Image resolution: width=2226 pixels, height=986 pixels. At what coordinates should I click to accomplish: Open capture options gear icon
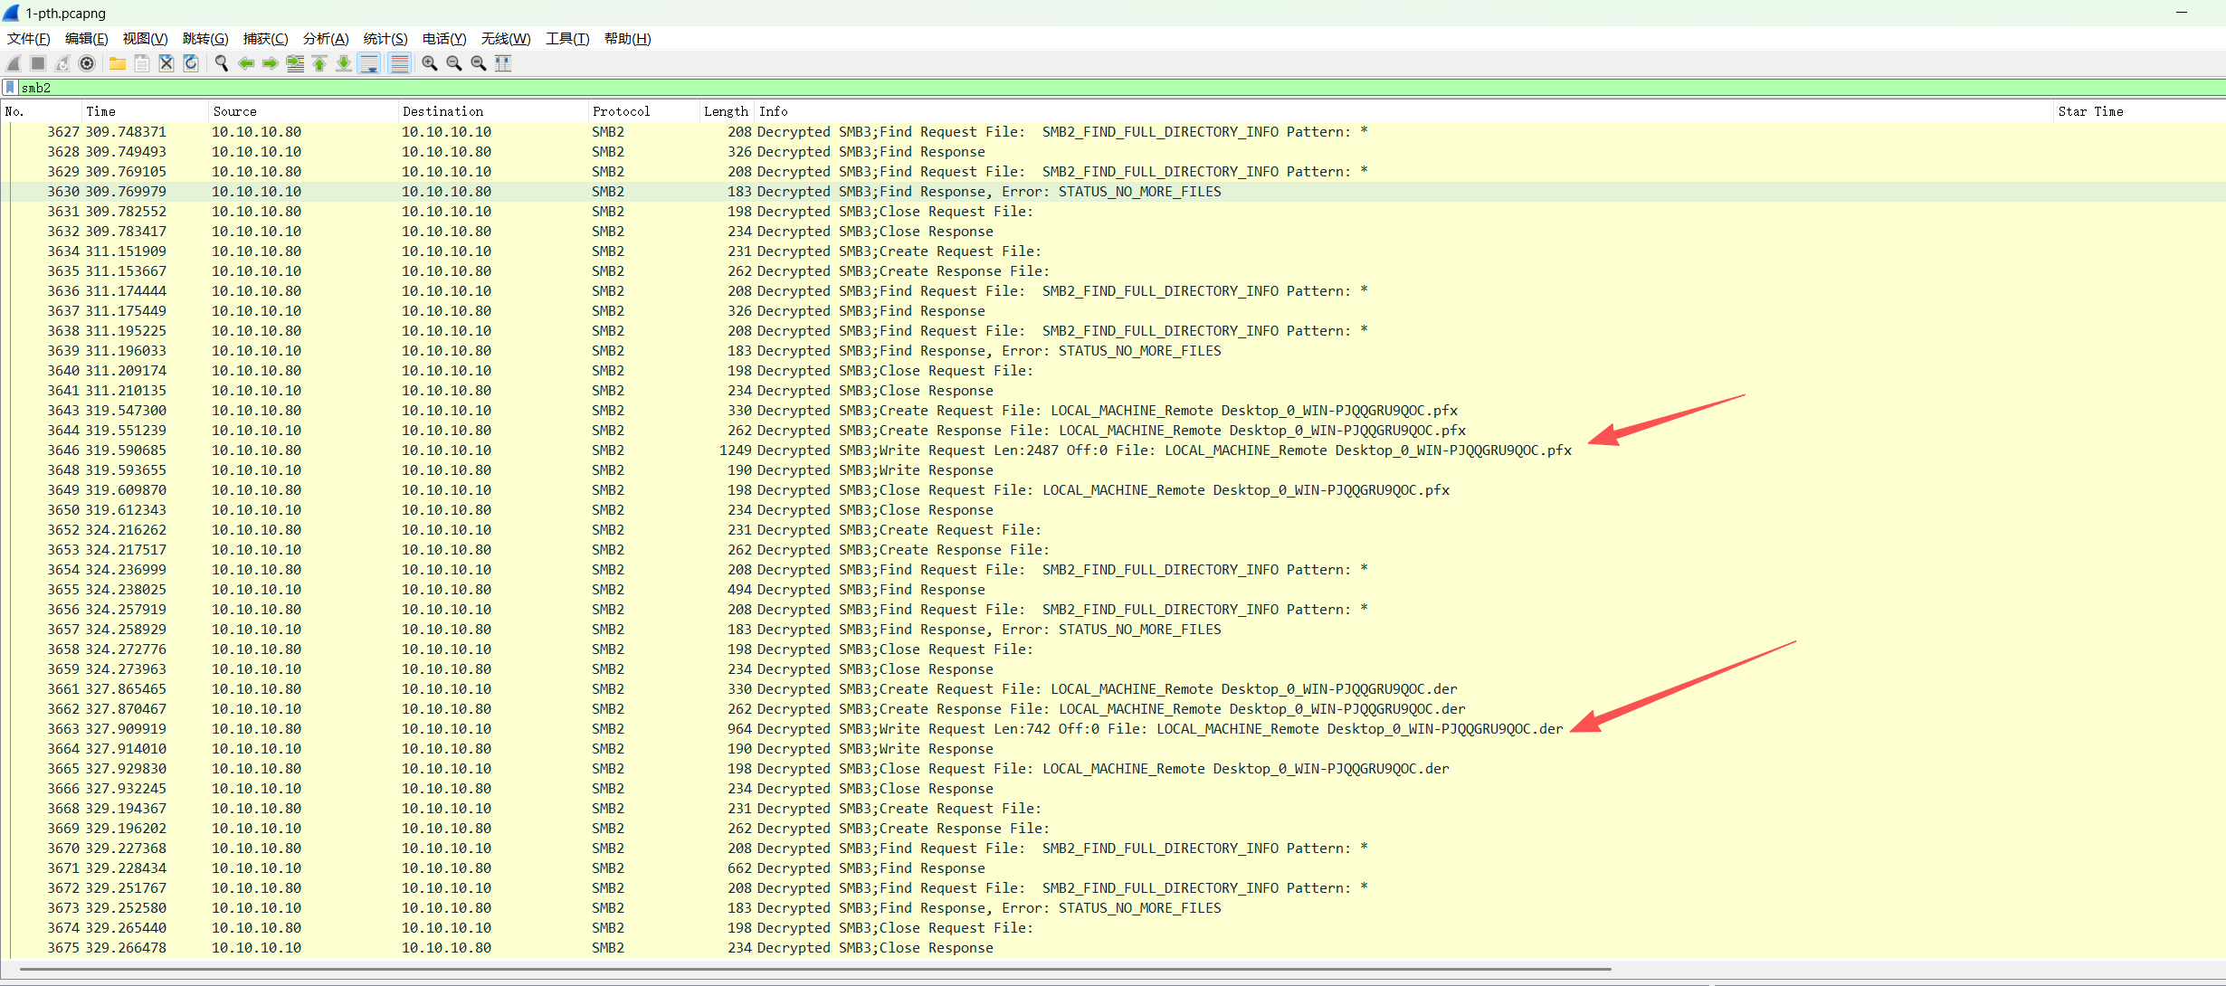click(87, 63)
